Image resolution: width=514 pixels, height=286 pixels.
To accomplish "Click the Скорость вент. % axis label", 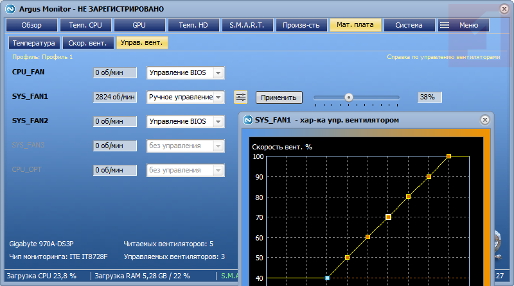I will coord(282,147).
